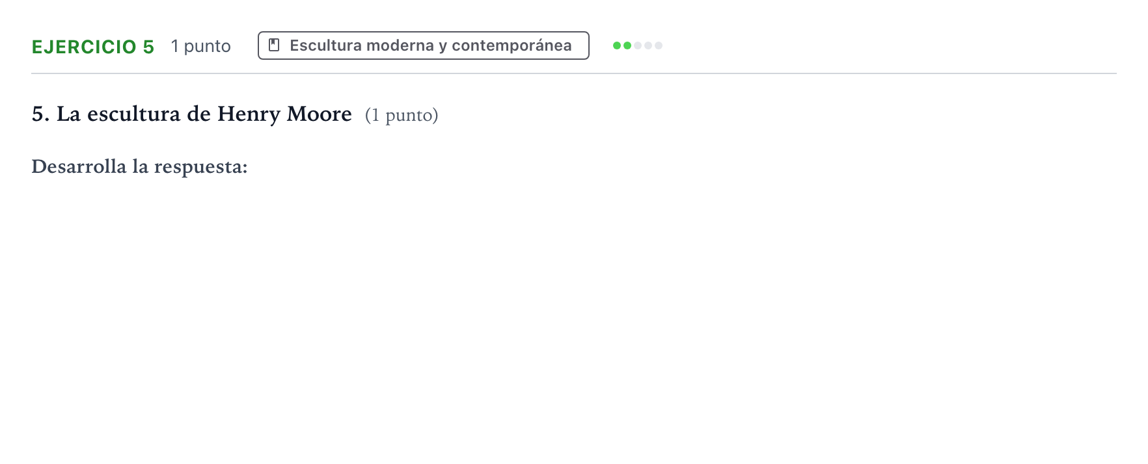Click the word EJERCICIO in the green header

[x=84, y=47]
